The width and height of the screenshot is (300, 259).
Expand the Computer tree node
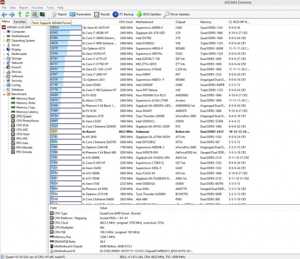pos(4,32)
